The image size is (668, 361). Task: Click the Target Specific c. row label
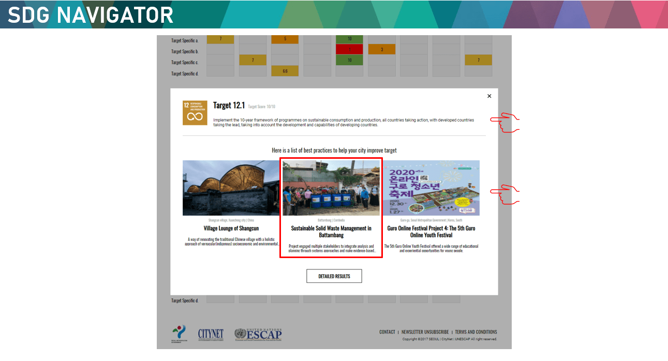(185, 63)
